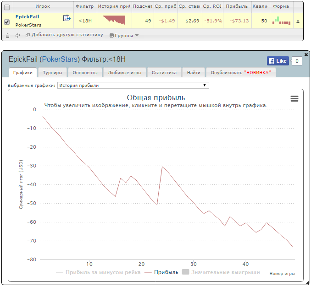Screen dimensions: 311x286
Task: Click the -51.9% ROI value
Action: 213,21
